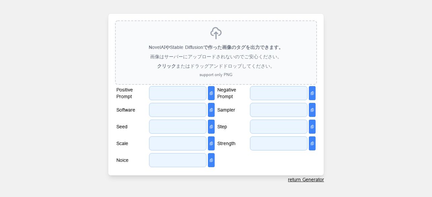Click the Strength label
Viewport: 432px width, 197px height.
click(x=226, y=143)
